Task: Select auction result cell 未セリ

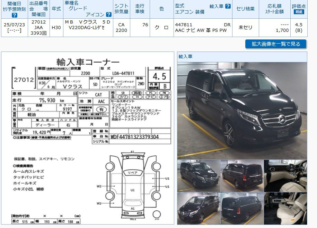Action: click(x=245, y=28)
